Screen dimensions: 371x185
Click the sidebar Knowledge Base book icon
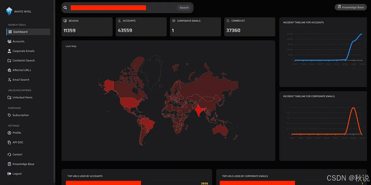click(x=9, y=164)
